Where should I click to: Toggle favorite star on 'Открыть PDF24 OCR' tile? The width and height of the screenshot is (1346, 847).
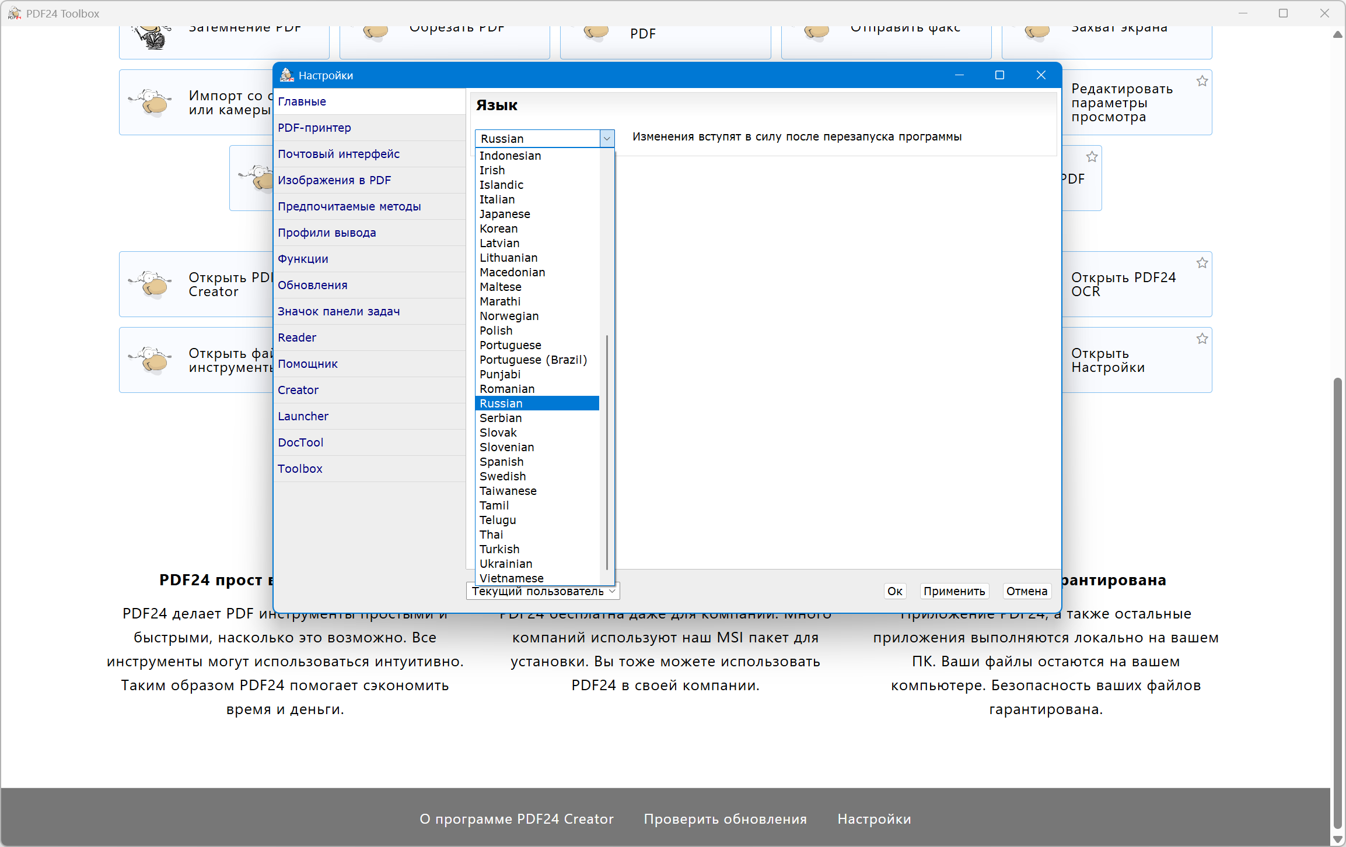click(x=1202, y=263)
